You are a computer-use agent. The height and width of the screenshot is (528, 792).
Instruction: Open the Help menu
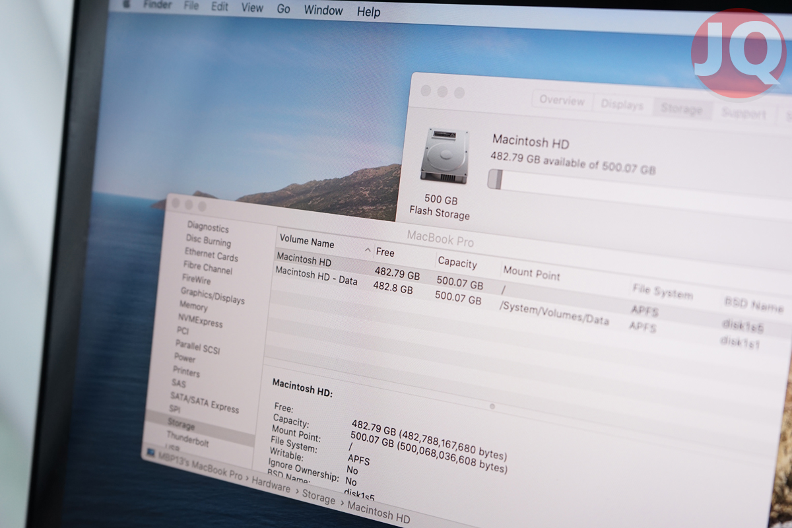[368, 12]
